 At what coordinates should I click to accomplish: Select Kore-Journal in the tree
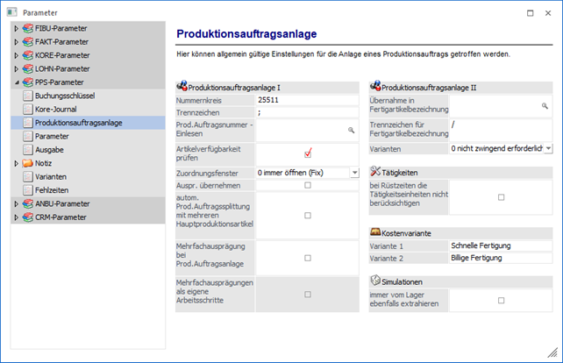click(52, 109)
